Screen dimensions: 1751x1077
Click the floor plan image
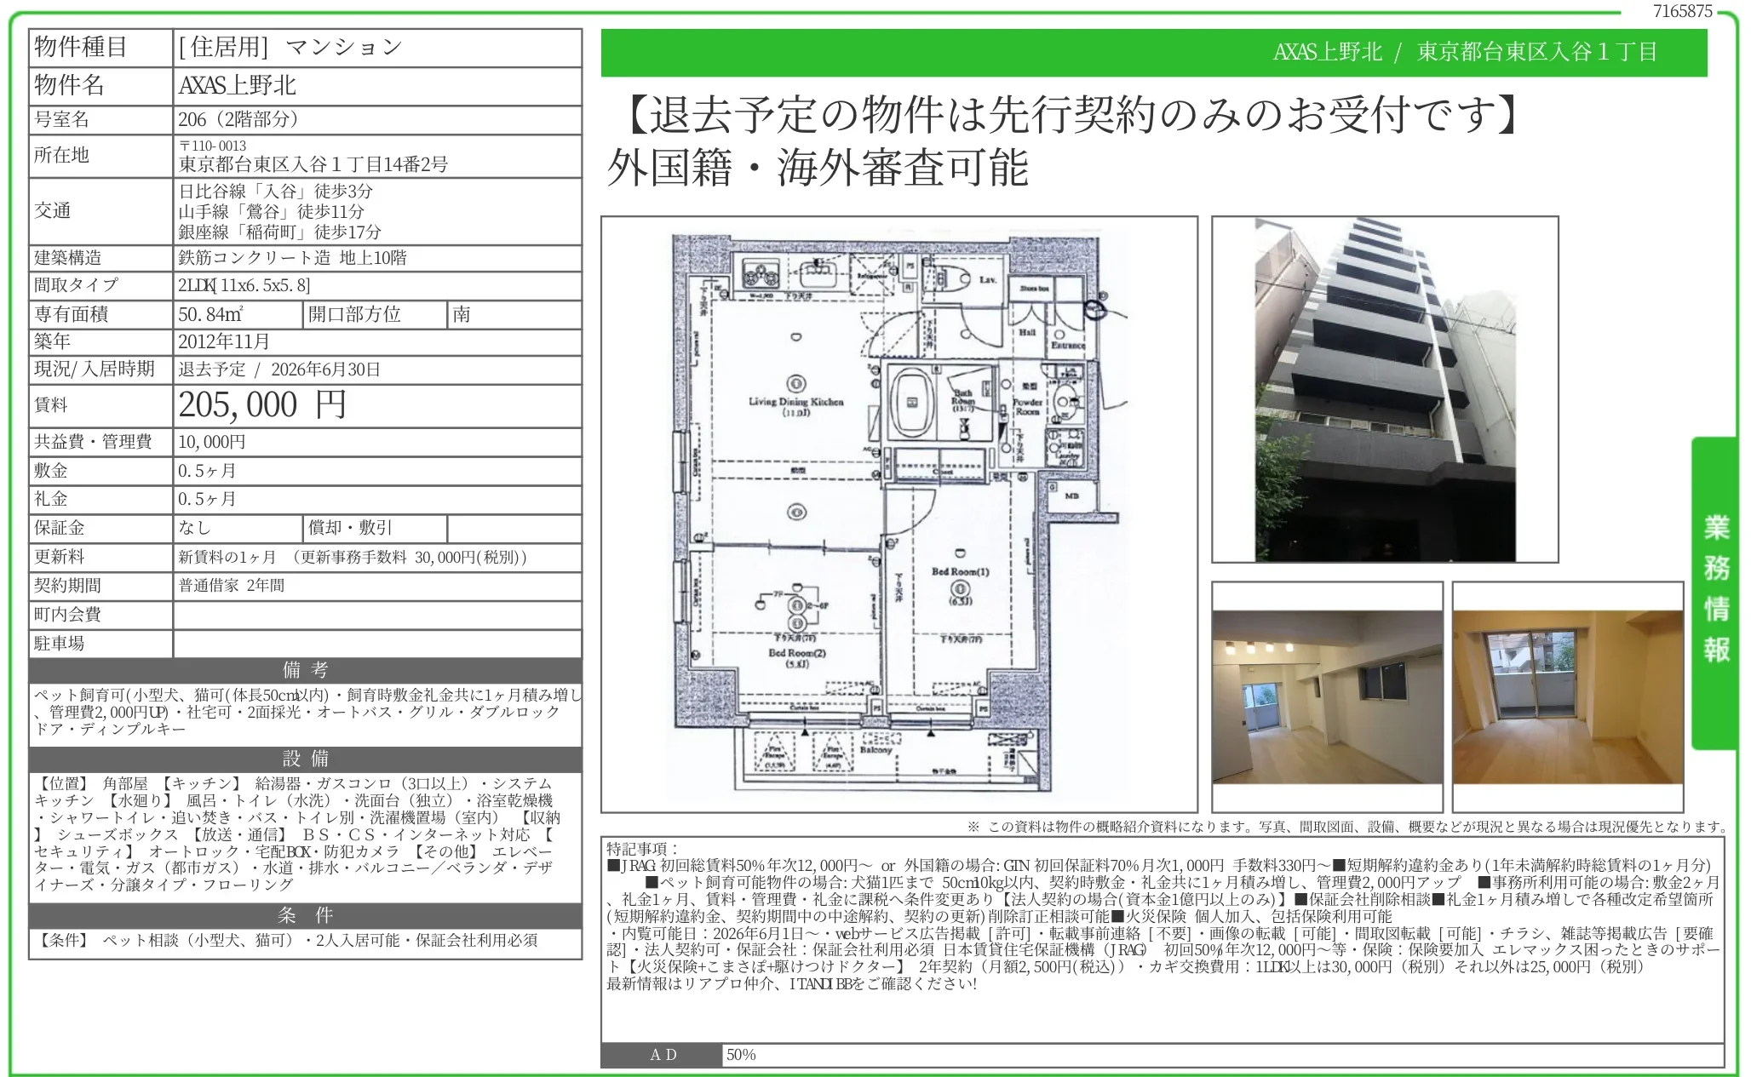pos(898,513)
